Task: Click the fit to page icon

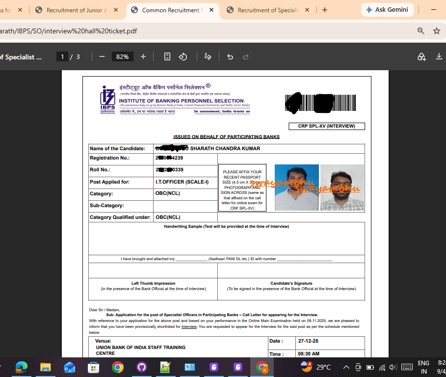Action: (167, 57)
